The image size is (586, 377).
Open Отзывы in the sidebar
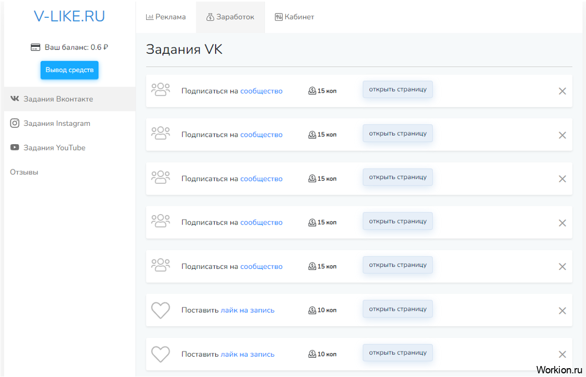coord(24,172)
